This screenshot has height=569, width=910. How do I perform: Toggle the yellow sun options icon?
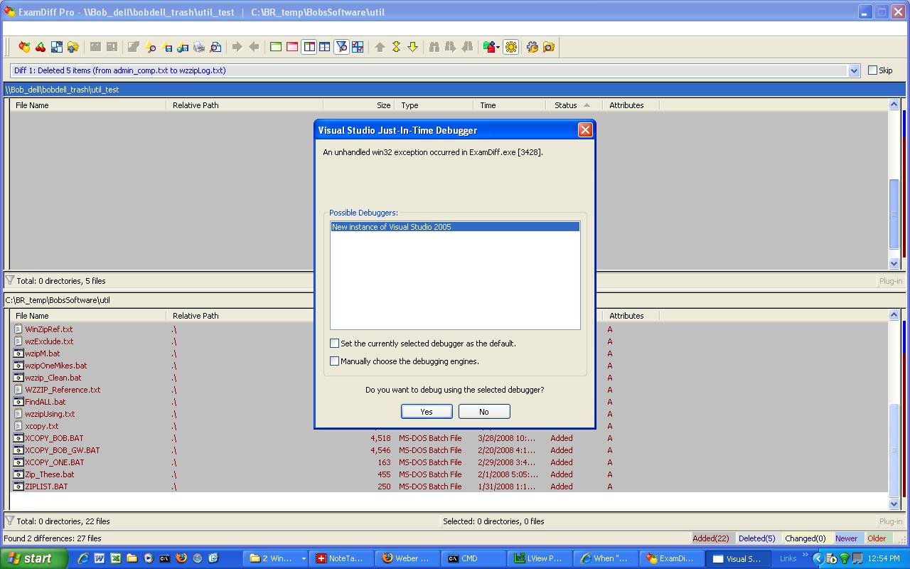510,47
